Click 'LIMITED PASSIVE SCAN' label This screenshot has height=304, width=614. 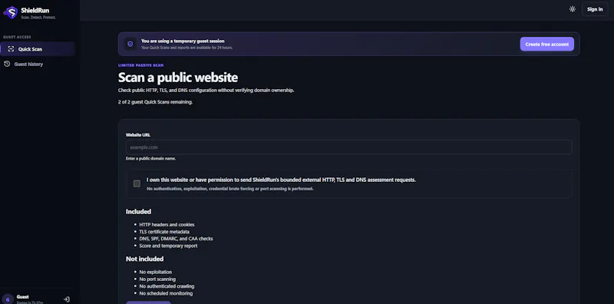coord(141,65)
